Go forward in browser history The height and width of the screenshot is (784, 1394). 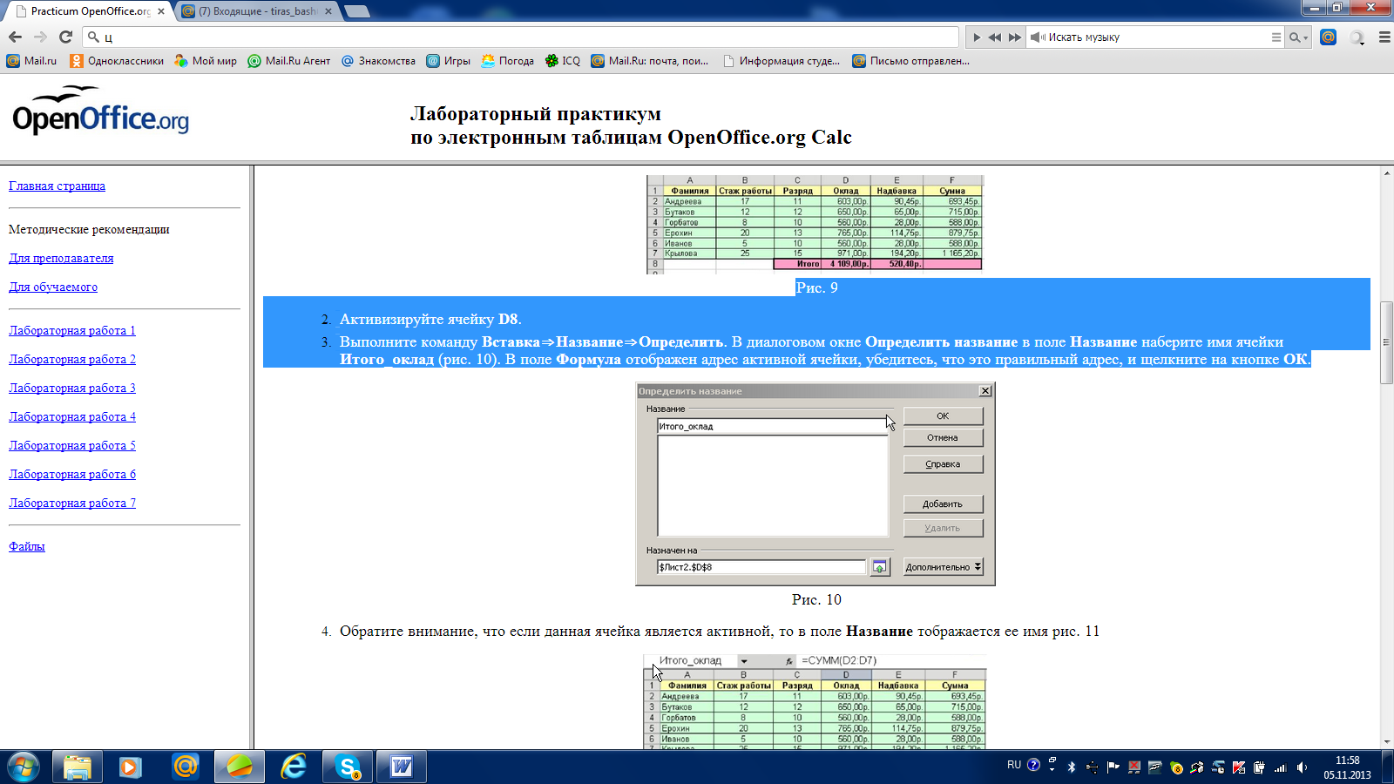(x=40, y=37)
